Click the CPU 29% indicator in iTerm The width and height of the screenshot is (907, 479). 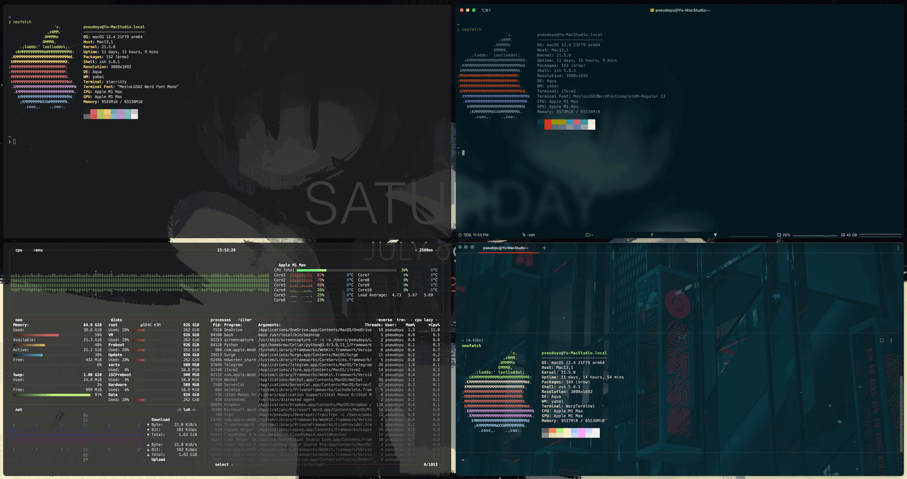pyautogui.click(x=784, y=235)
